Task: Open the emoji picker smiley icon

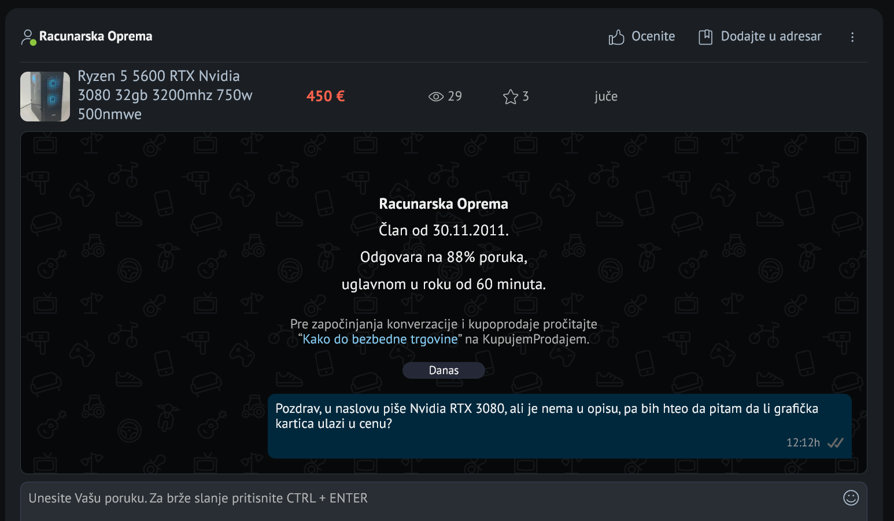Action: (x=851, y=497)
